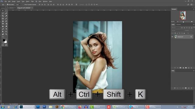Image resolution: width=195 pixels, height=109 pixels.
Task: Open the Search icon in options bar
Action: coord(188,5)
